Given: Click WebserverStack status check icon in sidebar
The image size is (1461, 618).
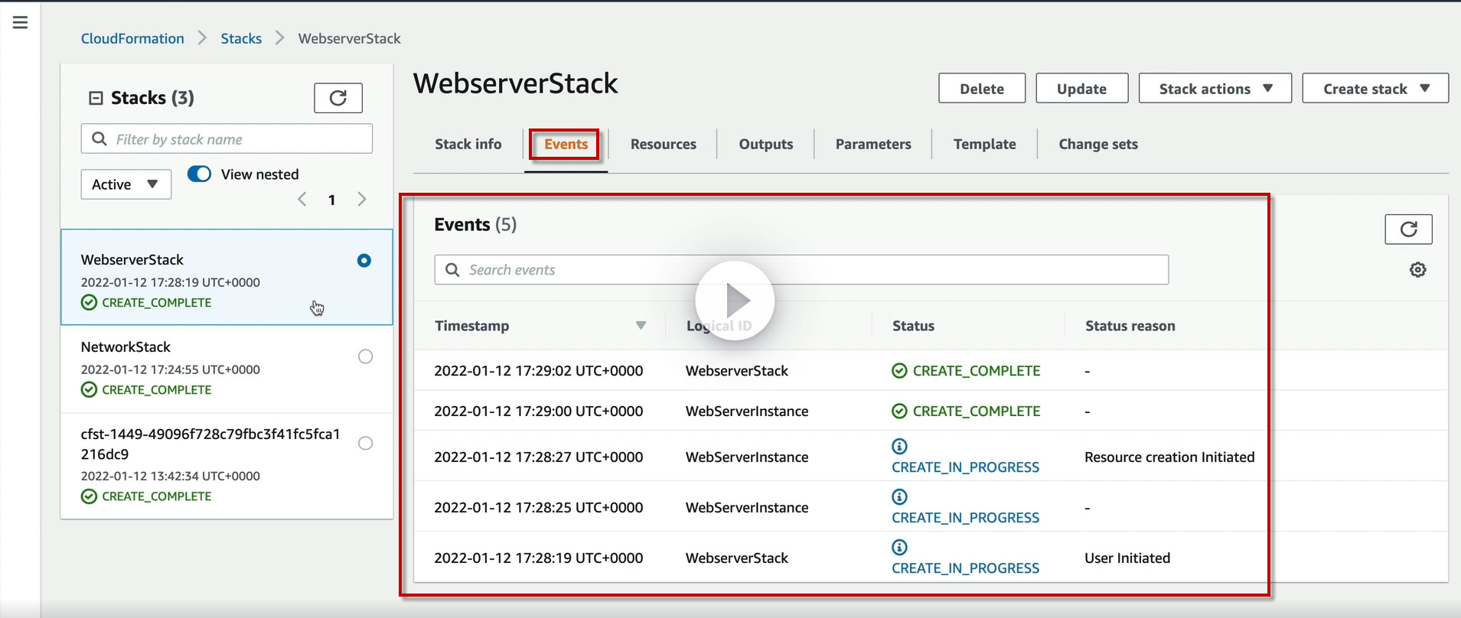Looking at the screenshot, I should click(89, 303).
